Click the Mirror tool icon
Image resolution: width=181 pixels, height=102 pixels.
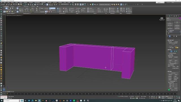(70, 5)
